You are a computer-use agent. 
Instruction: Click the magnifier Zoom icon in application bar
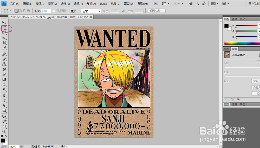coord(197,3)
